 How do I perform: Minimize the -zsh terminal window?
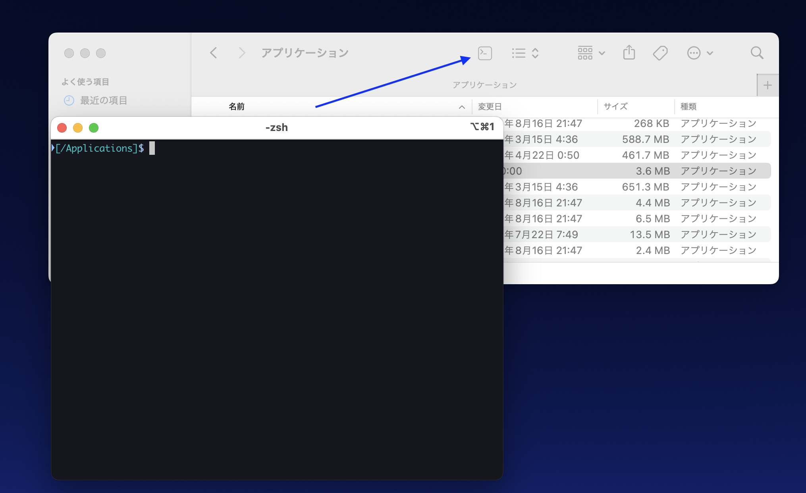[78, 128]
